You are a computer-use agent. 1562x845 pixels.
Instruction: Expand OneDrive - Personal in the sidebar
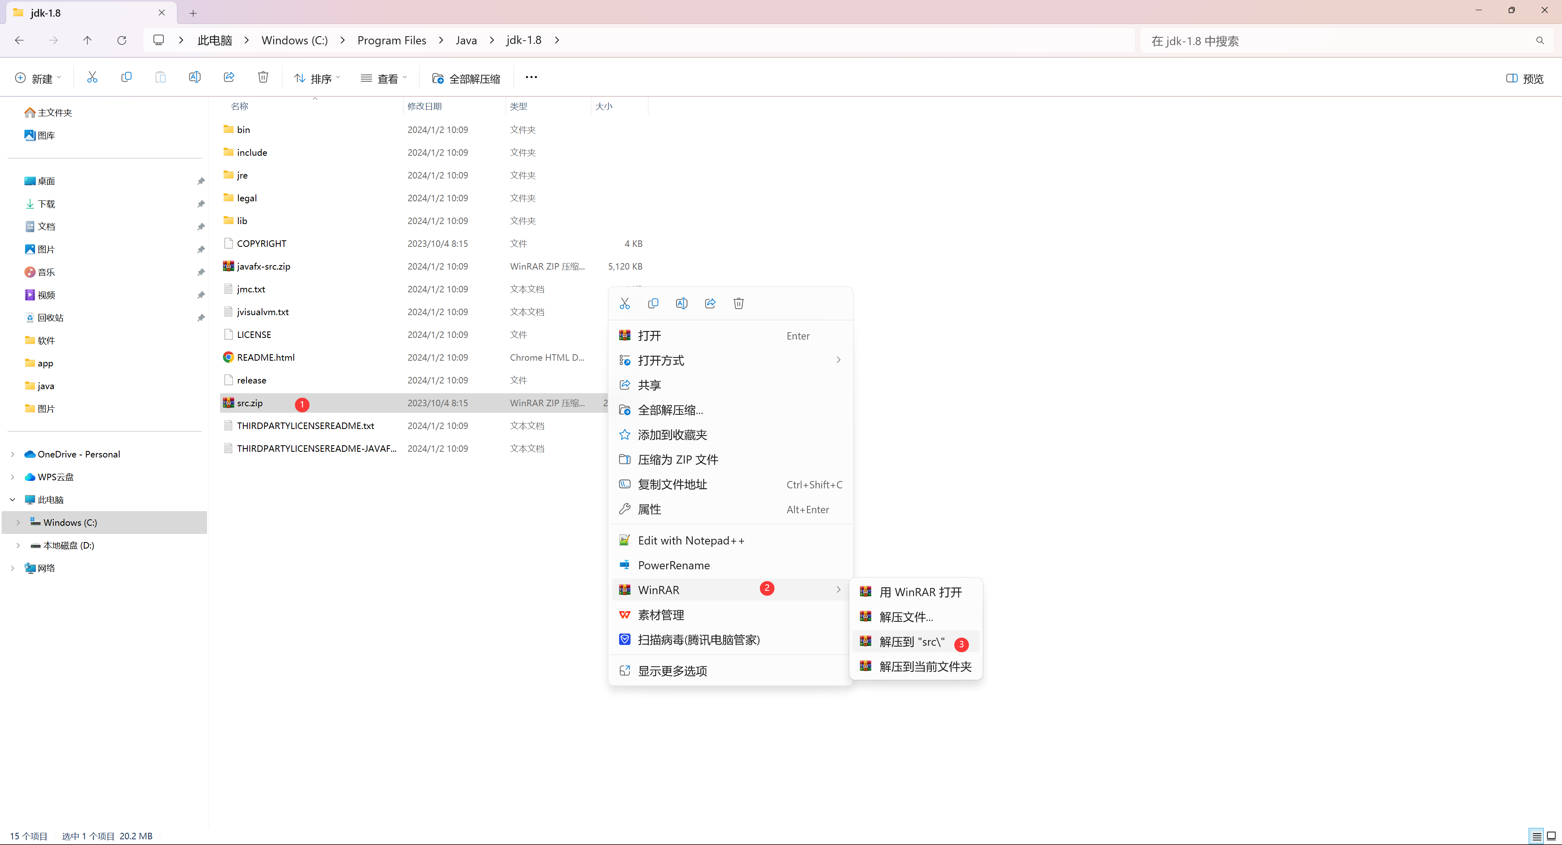(x=12, y=454)
